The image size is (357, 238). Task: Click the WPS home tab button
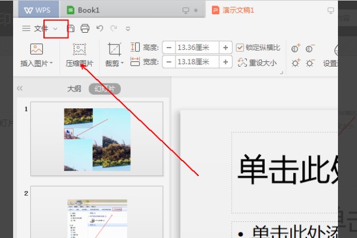(x=38, y=10)
